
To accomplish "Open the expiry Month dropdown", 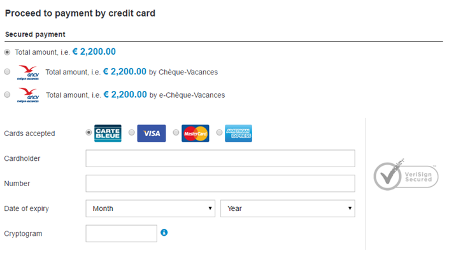I will pos(150,208).
